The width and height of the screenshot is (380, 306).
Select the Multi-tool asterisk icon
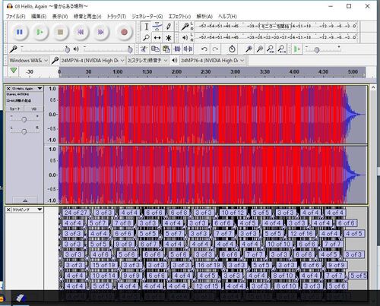tap(169, 38)
